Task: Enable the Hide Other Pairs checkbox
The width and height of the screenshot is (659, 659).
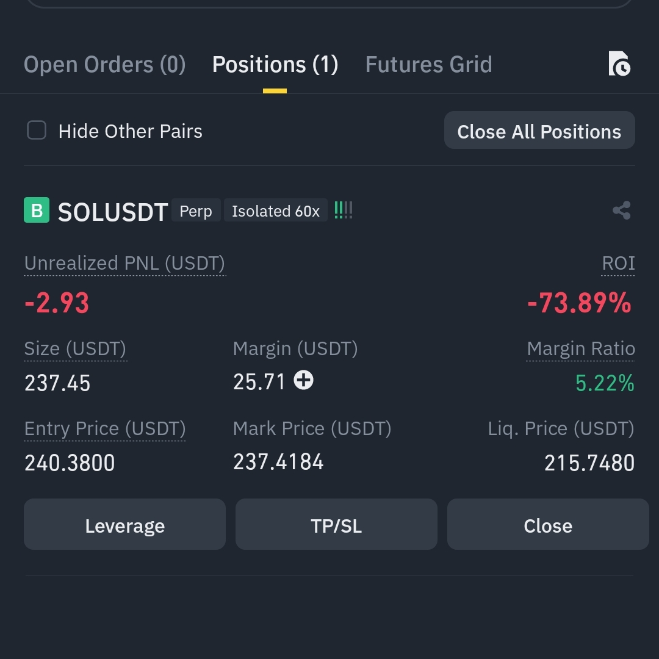Action: tap(37, 130)
